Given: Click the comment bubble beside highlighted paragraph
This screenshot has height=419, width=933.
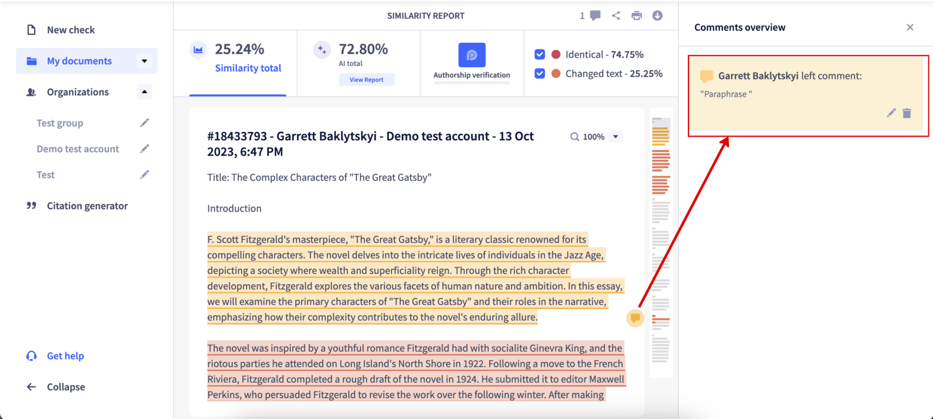Looking at the screenshot, I should [636, 318].
